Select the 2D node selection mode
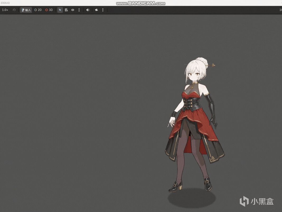 point(38,10)
